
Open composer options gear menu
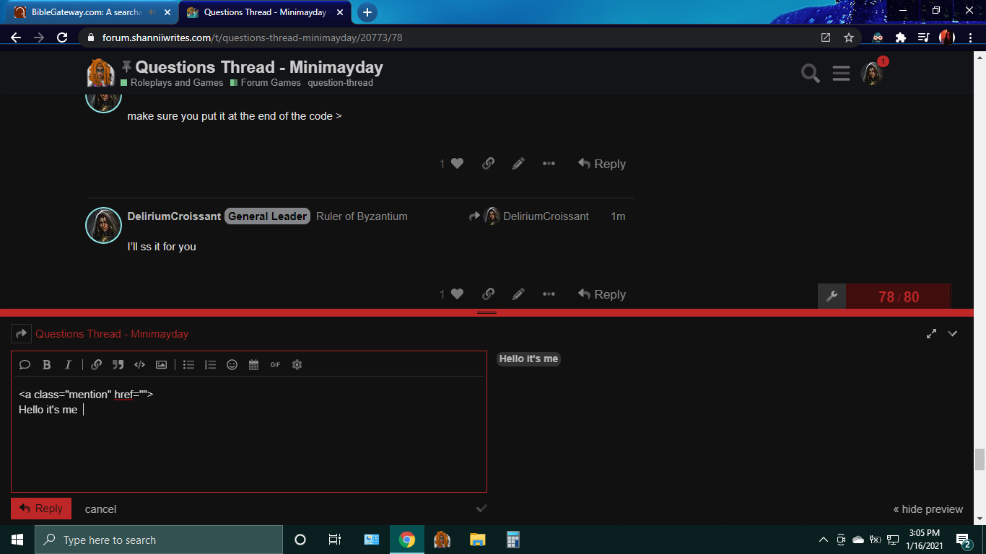click(297, 365)
